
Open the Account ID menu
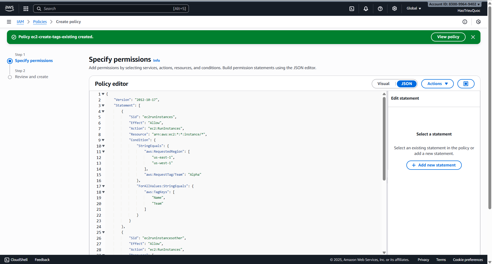pyautogui.click(x=454, y=4)
